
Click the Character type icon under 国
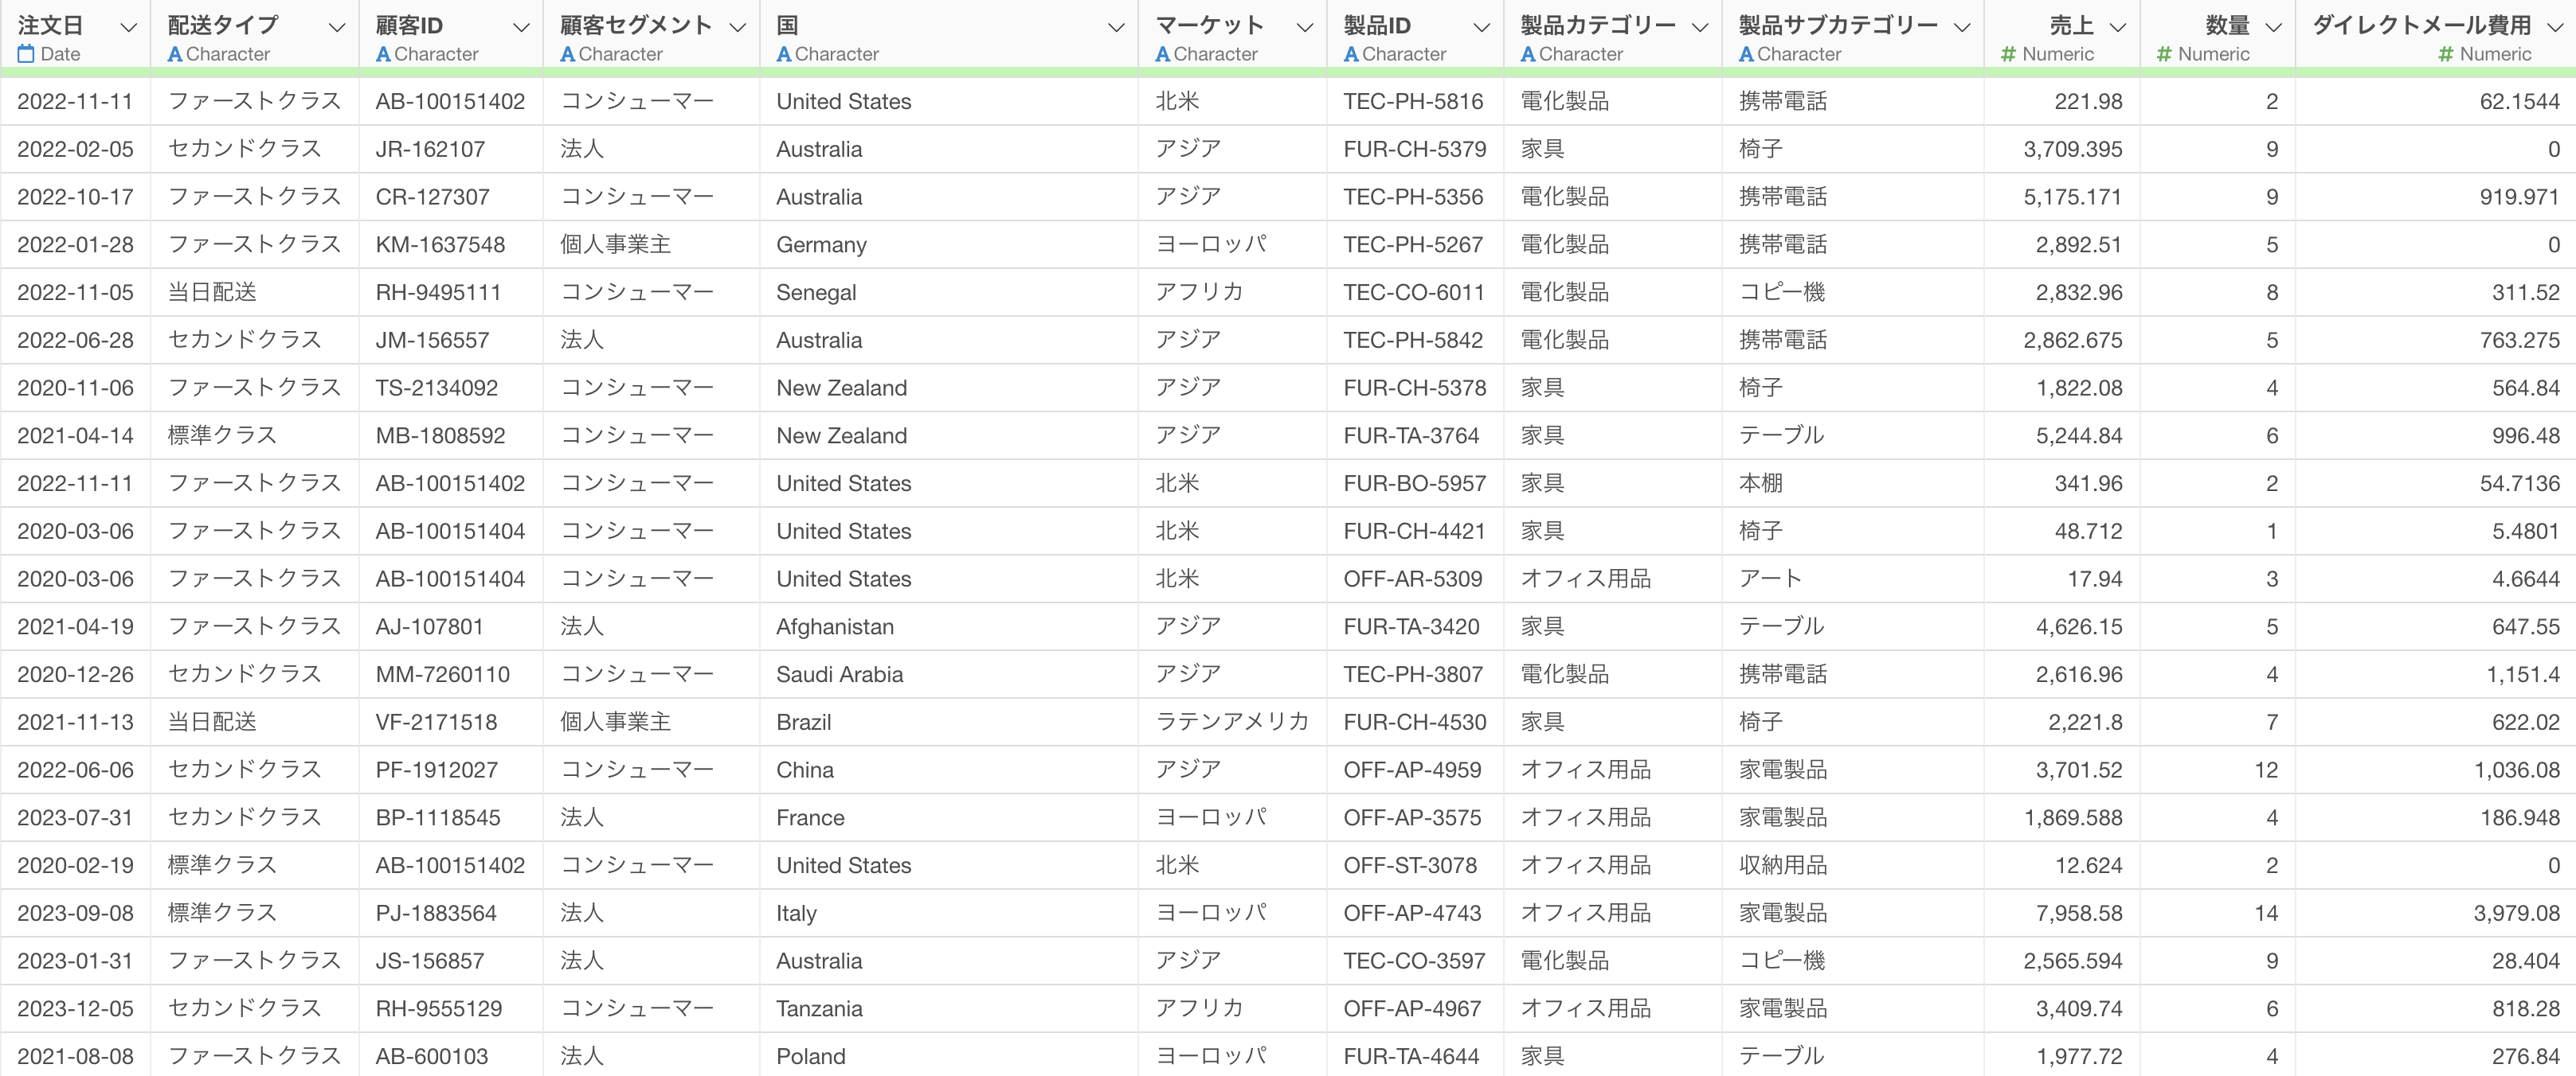(784, 54)
